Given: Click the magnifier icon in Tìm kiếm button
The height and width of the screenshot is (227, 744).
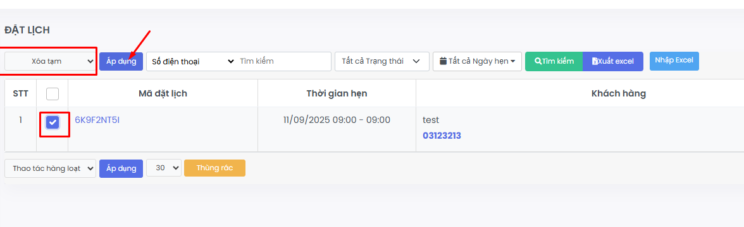Looking at the screenshot, I should click(538, 62).
